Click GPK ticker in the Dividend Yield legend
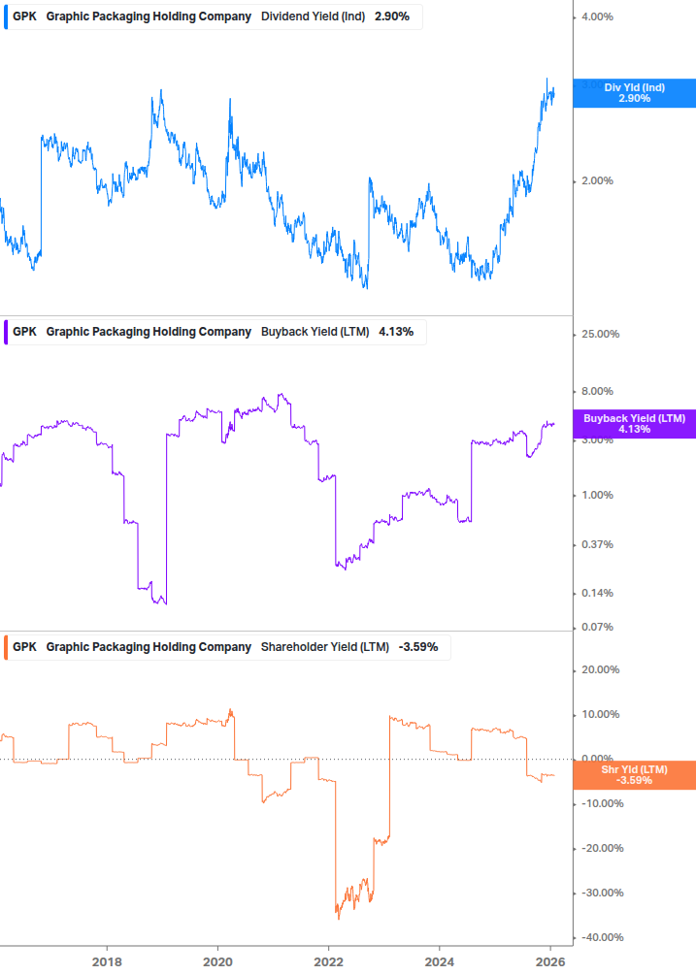 click(x=25, y=16)
